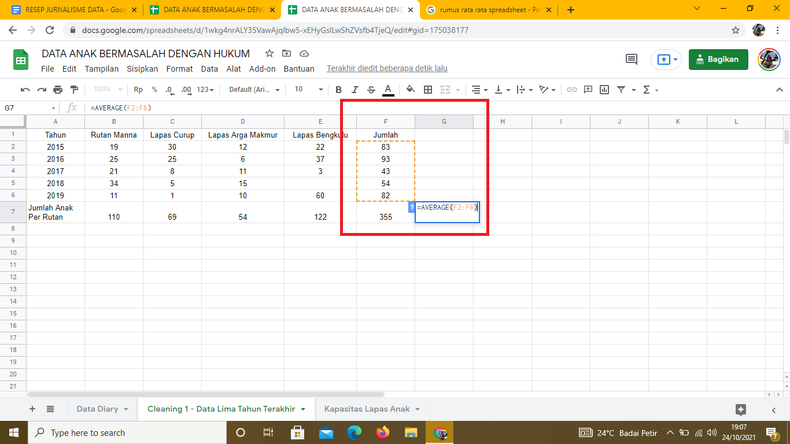This screenshot has width=790, height=444.
Task: Select the Paint format roller icon
Action: click(x=74, y=90)
